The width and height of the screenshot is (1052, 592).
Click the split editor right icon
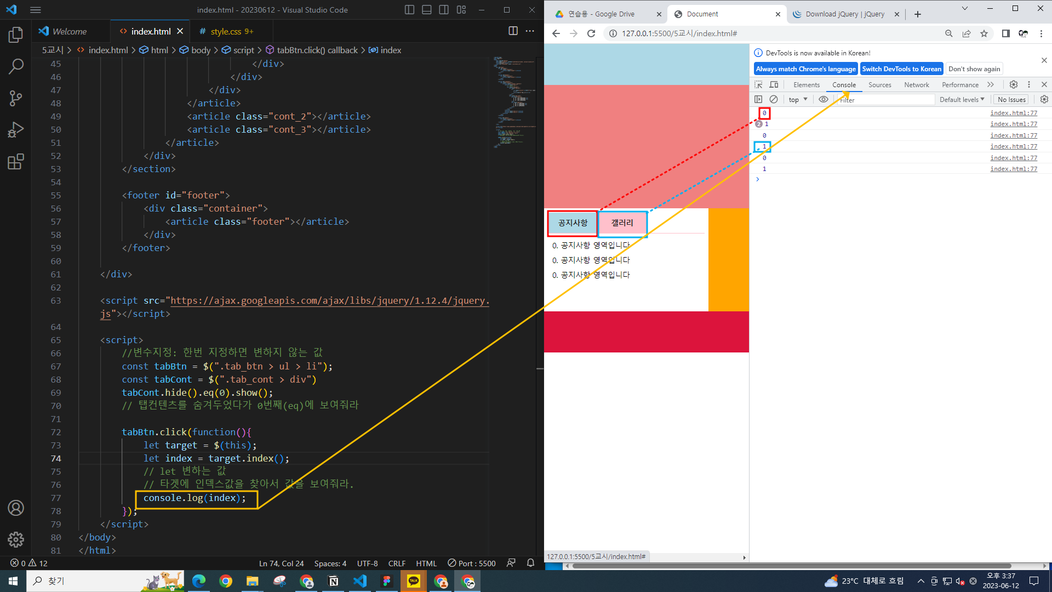[x=513, y=31]
